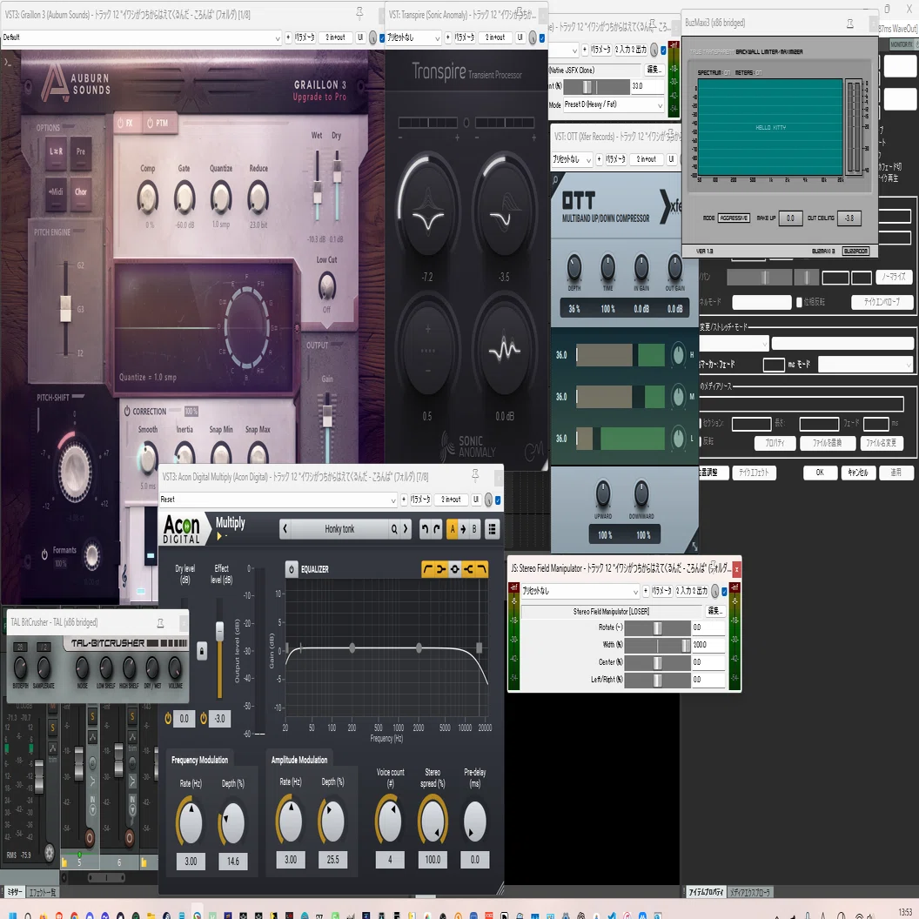Go to next preset in Acon Multiply
Viewport: 919px width, 919px height.
tap(406, 529)
